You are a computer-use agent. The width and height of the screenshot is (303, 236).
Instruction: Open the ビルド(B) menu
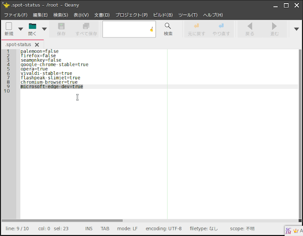click(163, 15)
